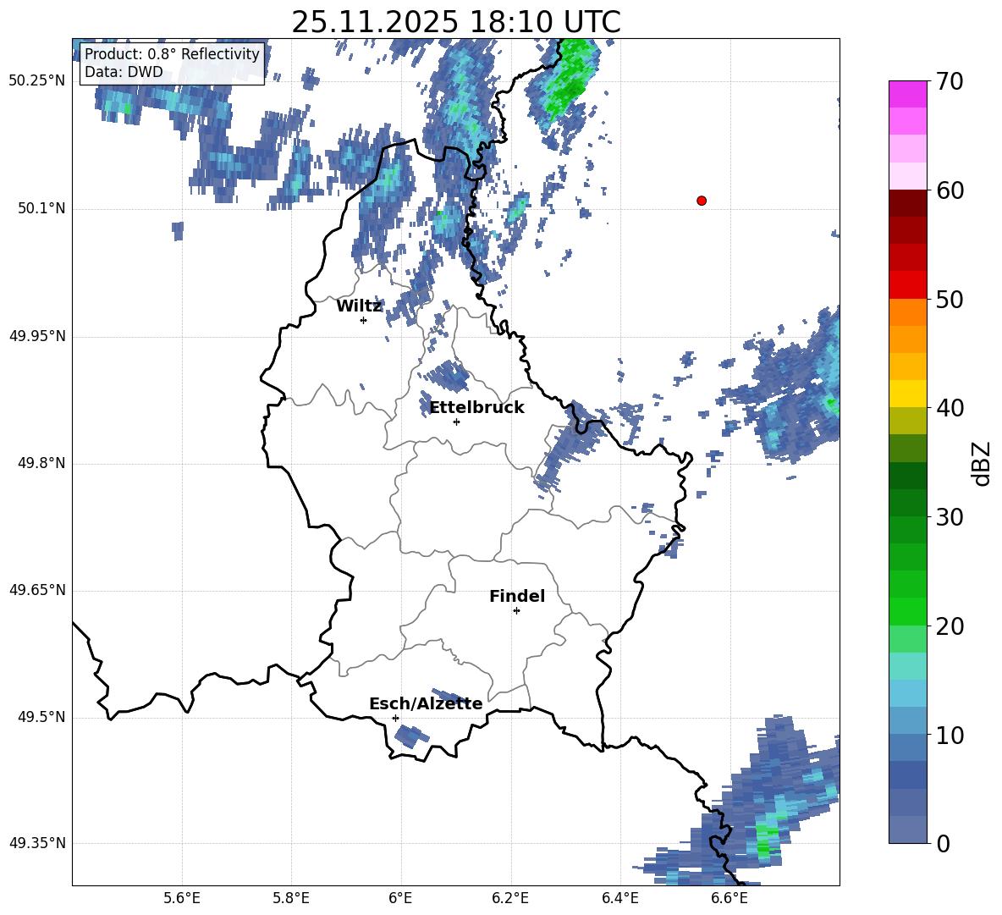1002x915 pixels.
Task: Click the 6°E longitude label
Action: [400, 899]
